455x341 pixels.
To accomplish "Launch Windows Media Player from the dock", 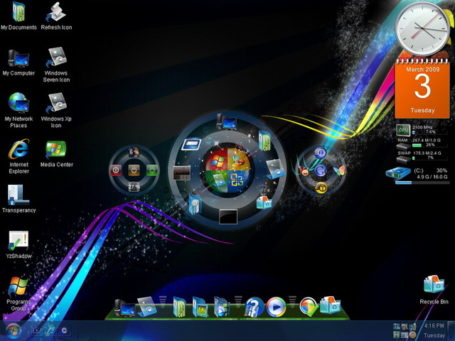I will click(276, 307).
